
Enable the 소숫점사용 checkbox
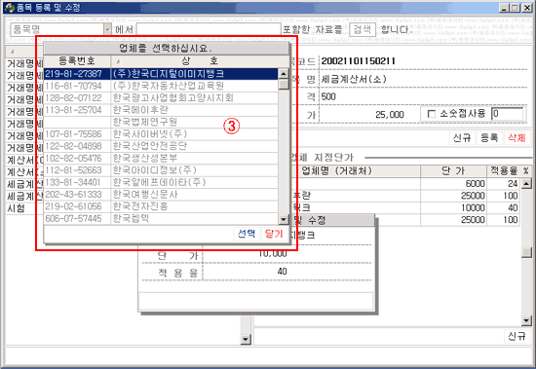[432, 114]
